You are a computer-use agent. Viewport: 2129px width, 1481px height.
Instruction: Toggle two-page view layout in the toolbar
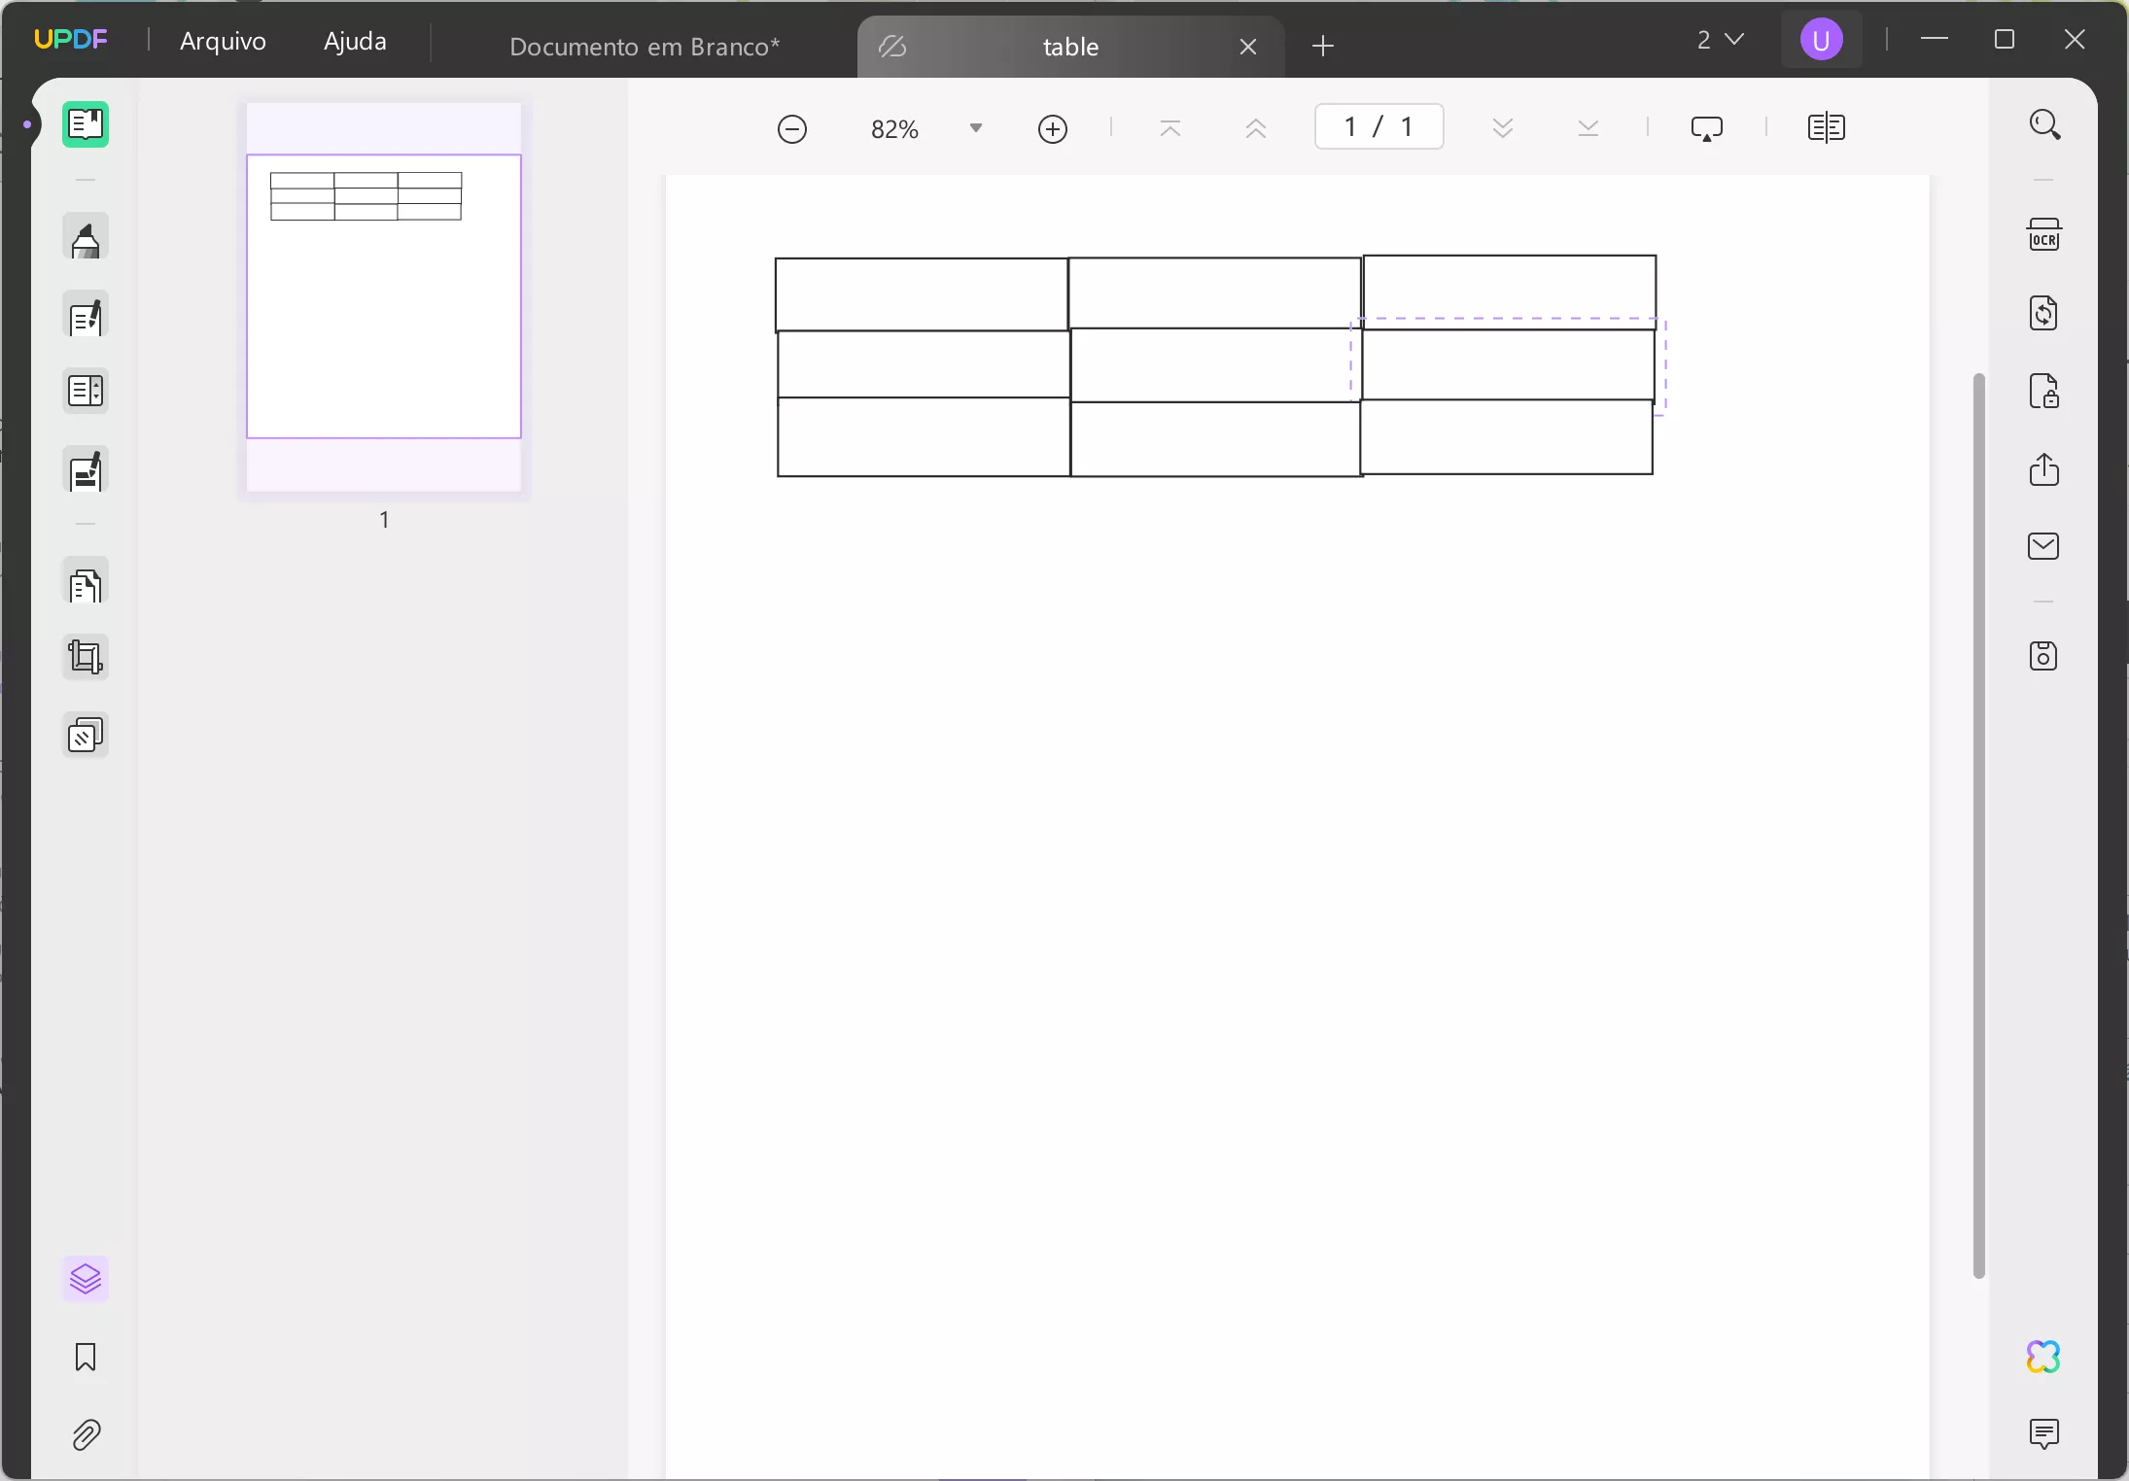tap(1828, 127)
